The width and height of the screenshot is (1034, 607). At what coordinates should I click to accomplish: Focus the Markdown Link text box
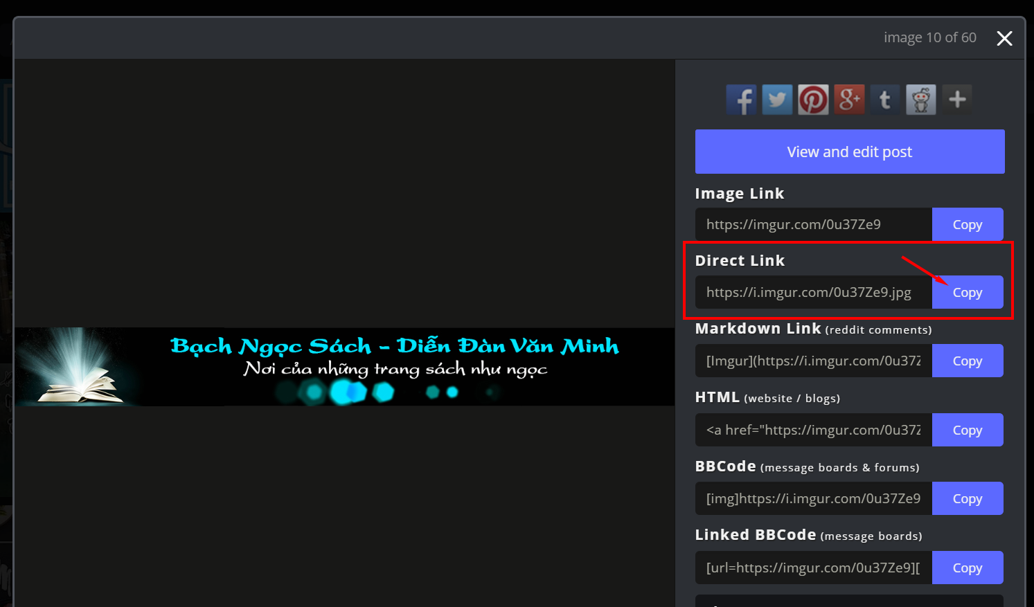(x=813, y=361)
